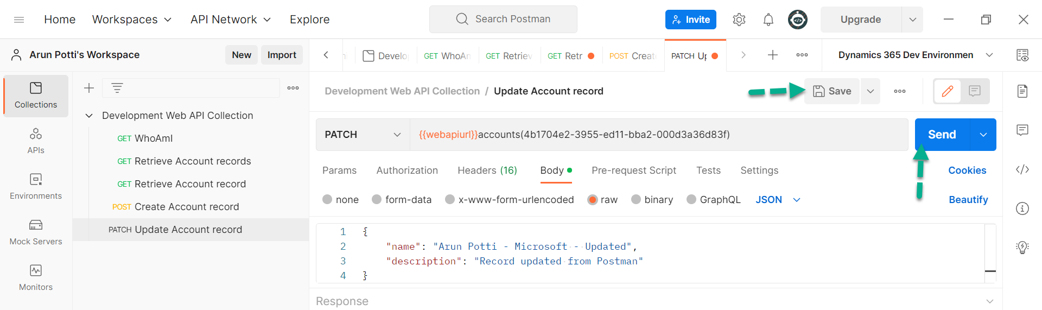Image resolution: width=1042 pixels, height=310 pixels.
Task: Select the form-data body option
Action: point(402,199)
